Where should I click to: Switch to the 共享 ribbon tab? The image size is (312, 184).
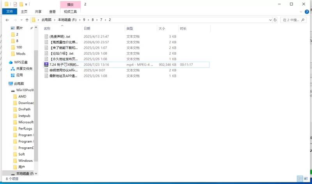click(38, 12)
